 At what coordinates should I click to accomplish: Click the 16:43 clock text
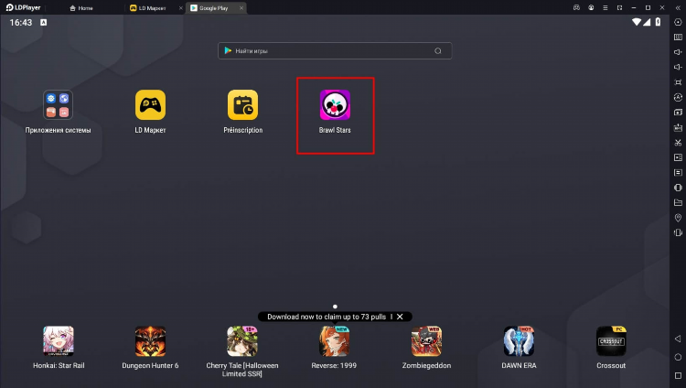pos(21,22)
